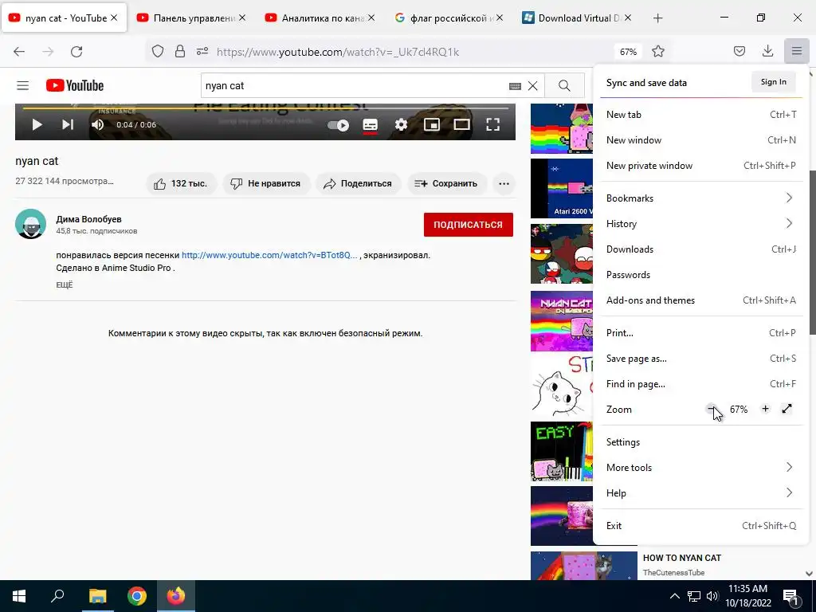Expand the More tools submenu
816x612 pixels.
pyautogui.click(x=701, y=468)
